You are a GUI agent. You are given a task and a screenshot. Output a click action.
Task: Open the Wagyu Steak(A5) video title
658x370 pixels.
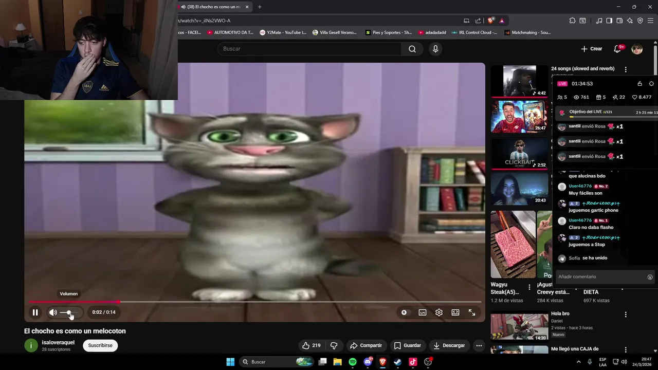[505, 288]
